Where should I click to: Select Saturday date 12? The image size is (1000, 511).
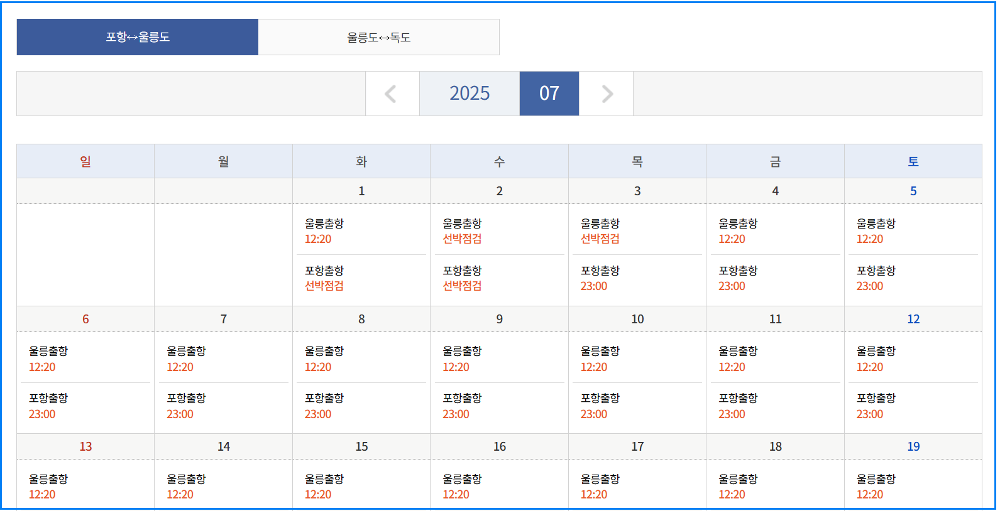[x=913, y=319]
